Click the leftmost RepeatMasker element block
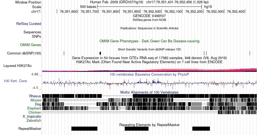This screenshot has width=257, height=135. 84,128
